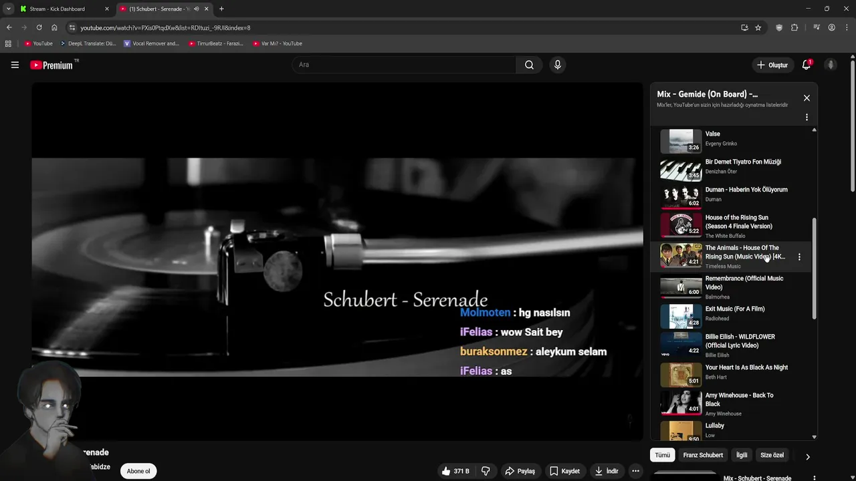
Task: Save video using Kaydet button
Action: click(564, 471)
